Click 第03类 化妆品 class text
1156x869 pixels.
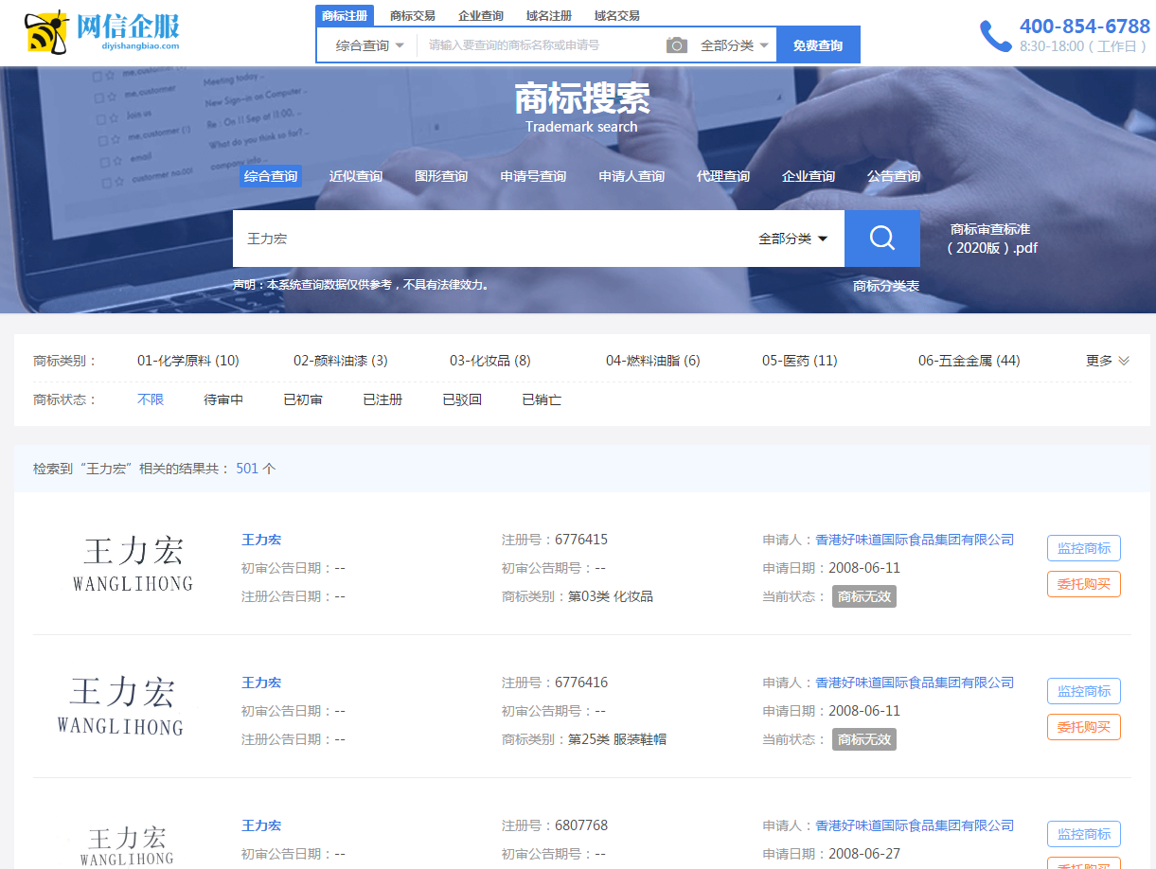click(611, 596)
